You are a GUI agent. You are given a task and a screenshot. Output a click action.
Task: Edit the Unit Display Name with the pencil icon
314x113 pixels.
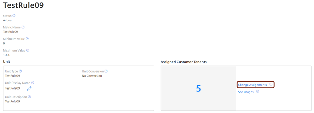click(x=29, y=88)
